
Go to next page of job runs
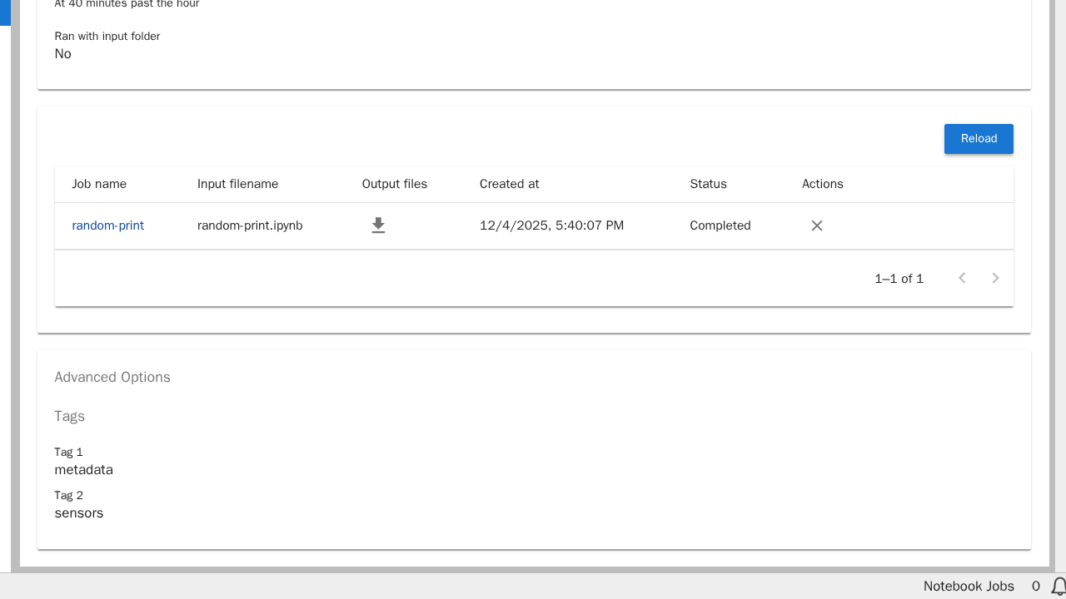coord(995,278)
